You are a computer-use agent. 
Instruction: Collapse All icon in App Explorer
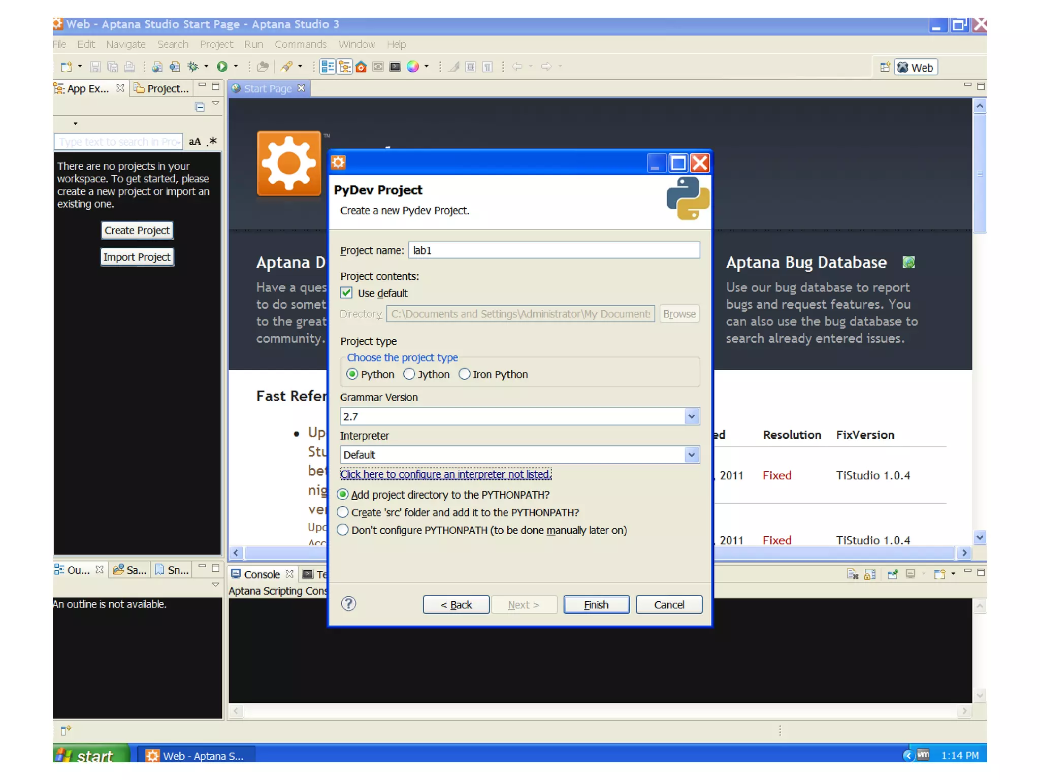200,107
